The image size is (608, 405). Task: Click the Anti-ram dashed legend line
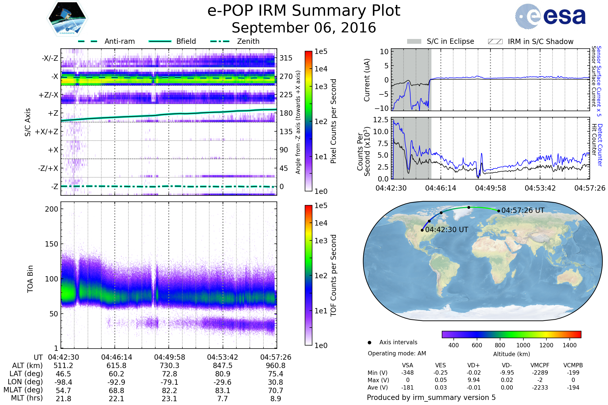point(88,41)
